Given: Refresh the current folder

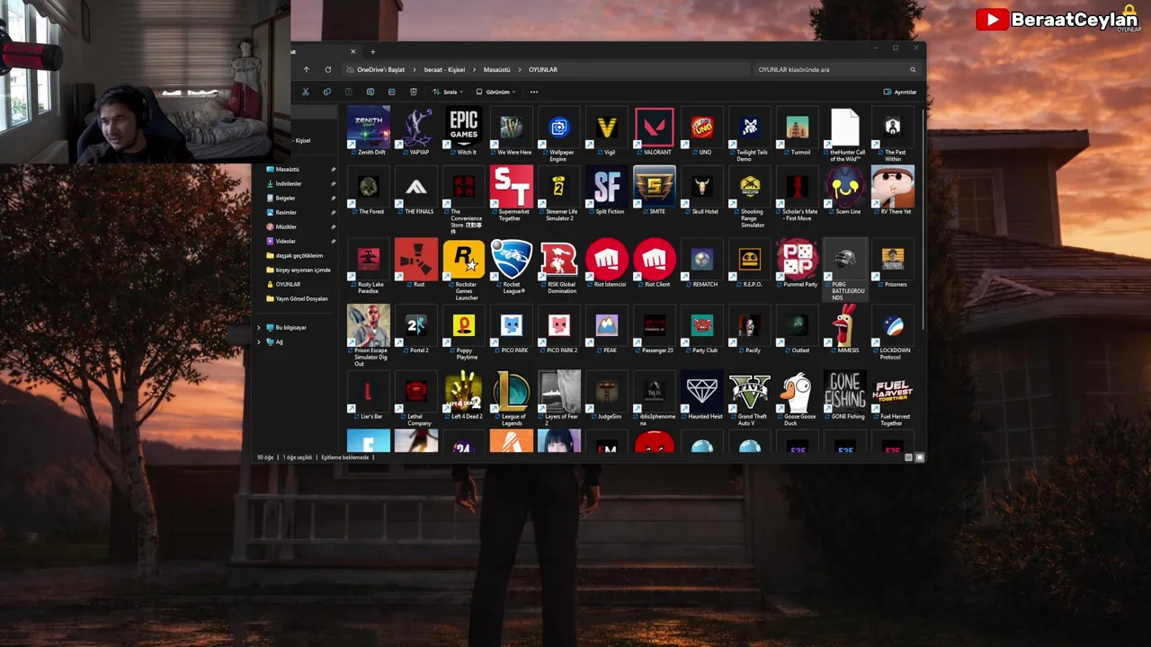Looking at the screenshot, I should tap(327, 69).
